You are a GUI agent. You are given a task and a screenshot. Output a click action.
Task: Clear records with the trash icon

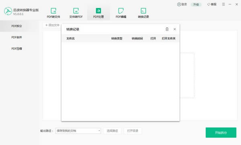[167, 29]
